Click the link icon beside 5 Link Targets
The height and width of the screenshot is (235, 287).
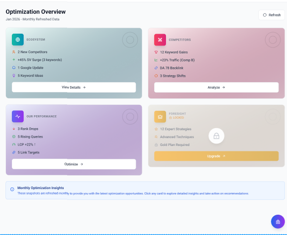click(14, 152)
